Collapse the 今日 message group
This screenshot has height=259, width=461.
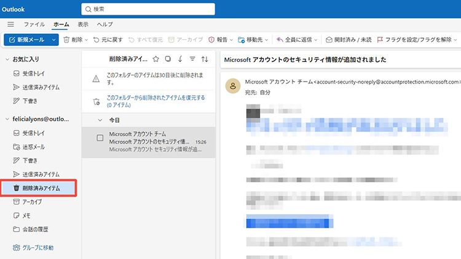(100, 120)
